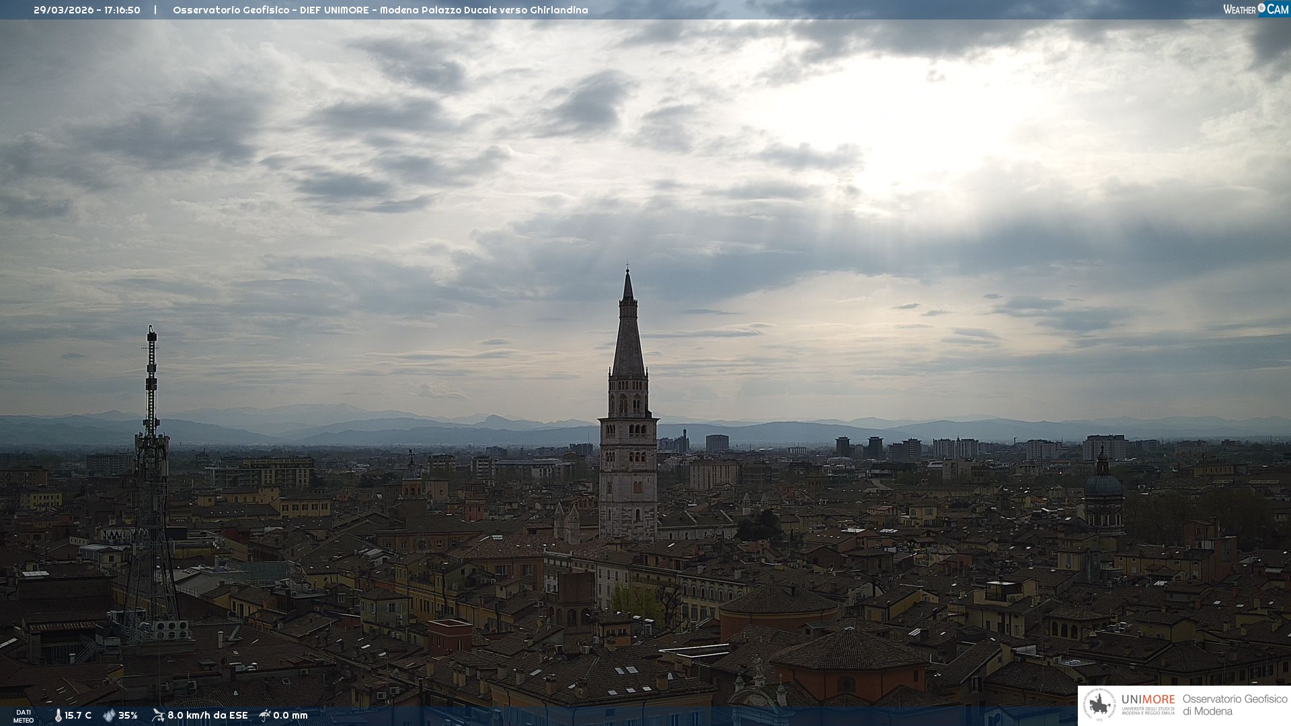Screen dimensions: 1291x726
Task: Click the wind anemometer icon
Action: click(x=158, y=715)
